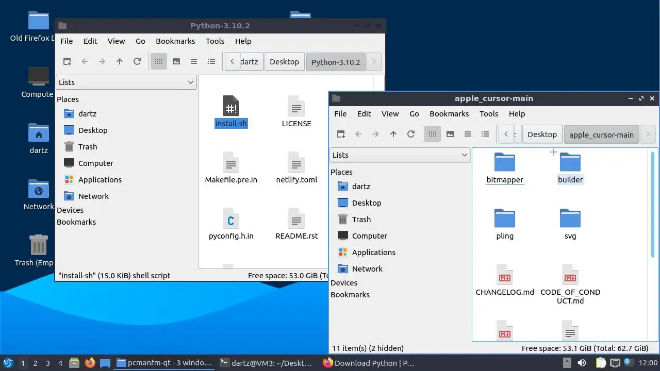The width and height of the screenshot is (660, 371).
Task: Select CODE_OF_CONDUCT.md file
Action: pyautogui.click(x=570, y=284)
